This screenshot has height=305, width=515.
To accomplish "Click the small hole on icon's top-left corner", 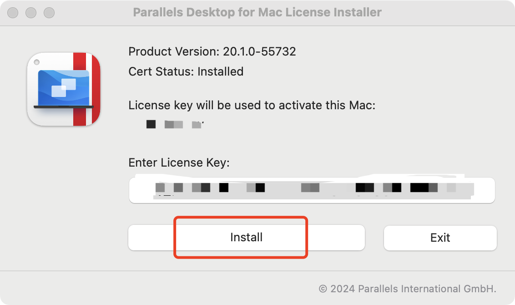I will pos(37,62).
